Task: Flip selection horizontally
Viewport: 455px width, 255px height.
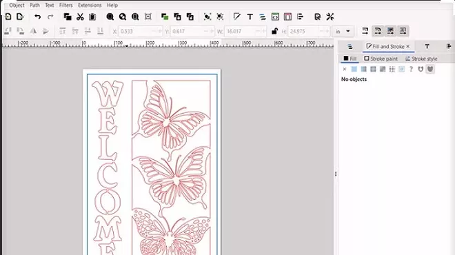Action: (x=33, y=31)
